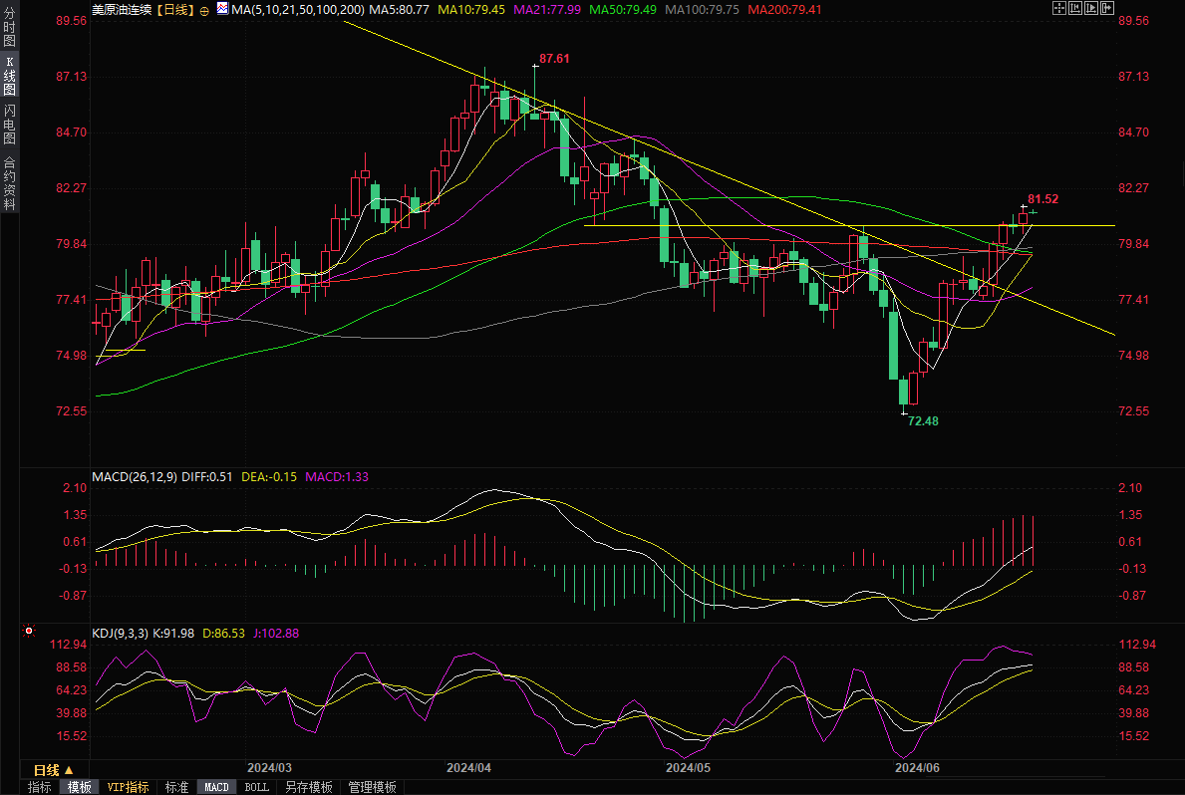The height and width of the screenshot is (795, 1185).
Task: Click the exit-arrow icon at top right
Action: (1106, 9)
